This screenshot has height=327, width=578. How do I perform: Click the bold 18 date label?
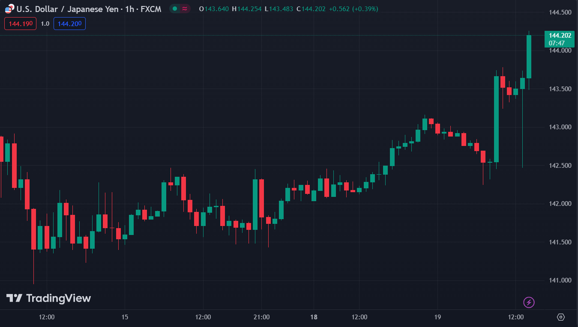coord(314,317)
